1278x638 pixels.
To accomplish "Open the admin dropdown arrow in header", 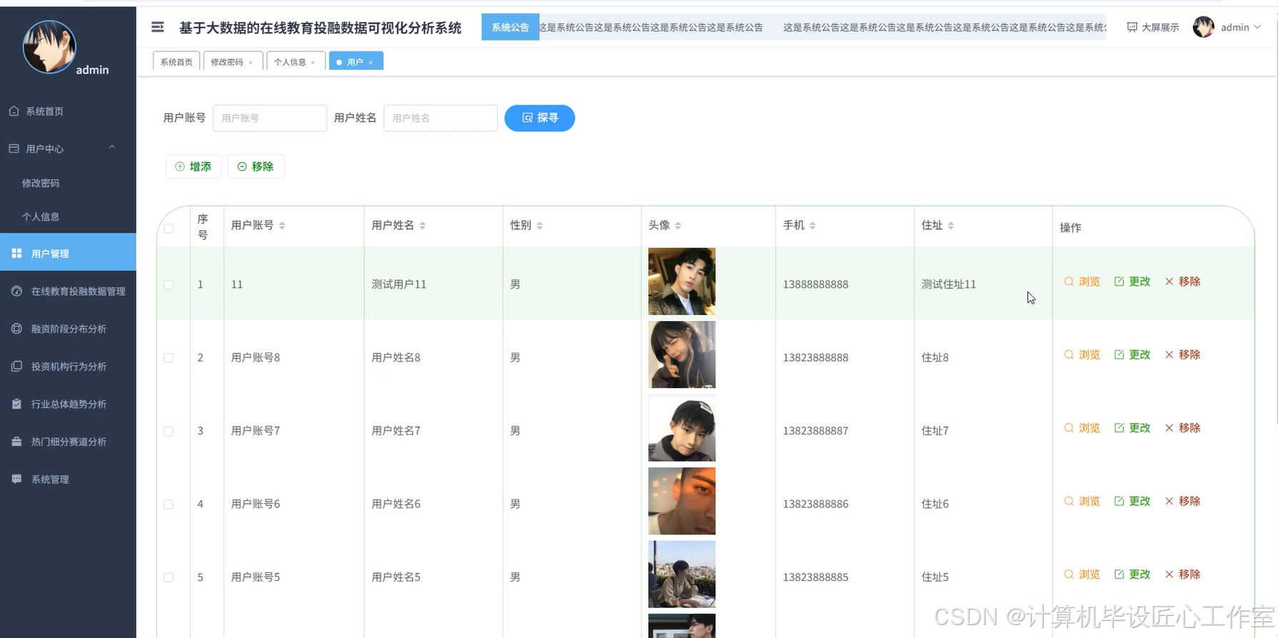I will 1257,27.
